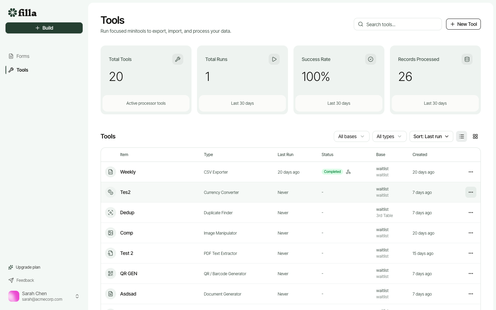Viewport: 496px width, 310px height.
Task: Click the Duplicate Finder icon next to Dedup
Action: (x=110, y=213)
